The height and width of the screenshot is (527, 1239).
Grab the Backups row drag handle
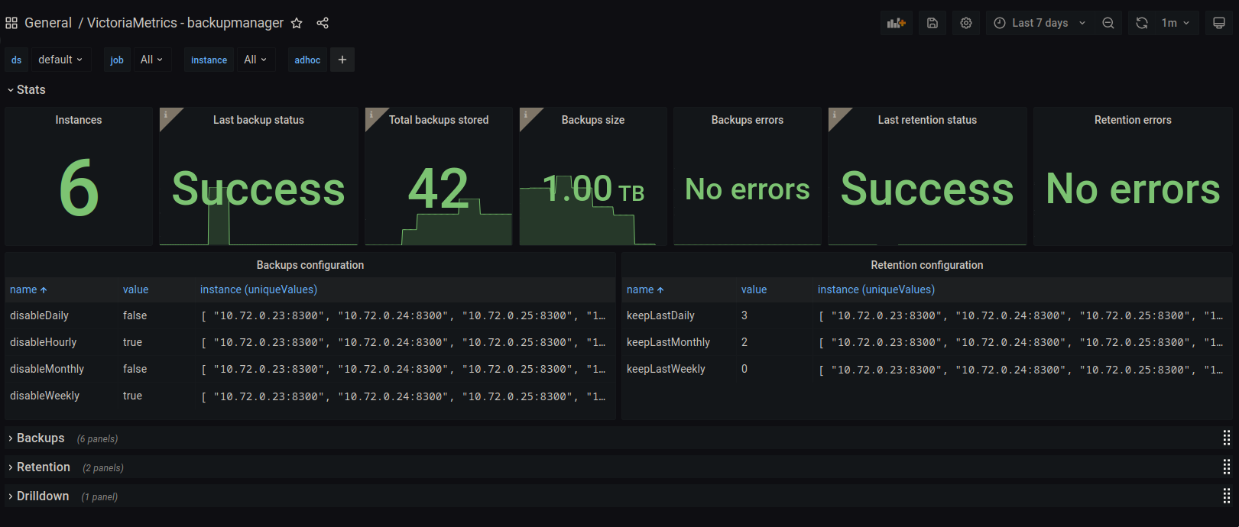coord(1226,438)
